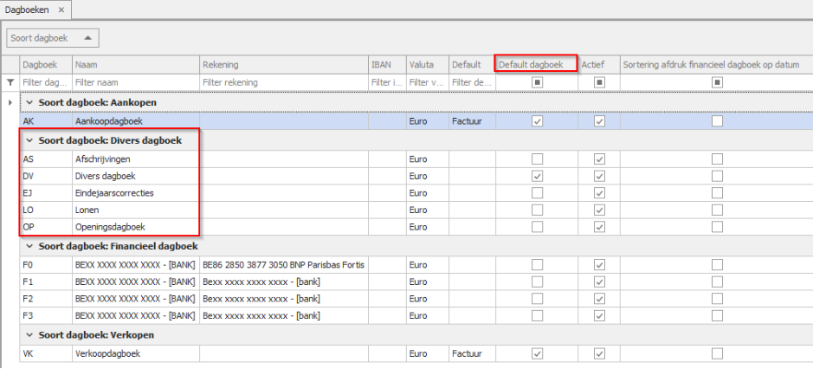Click the row indicator arrow beside Aankopen group
This screenshot has width=813, height=369.
click(10, 102)
